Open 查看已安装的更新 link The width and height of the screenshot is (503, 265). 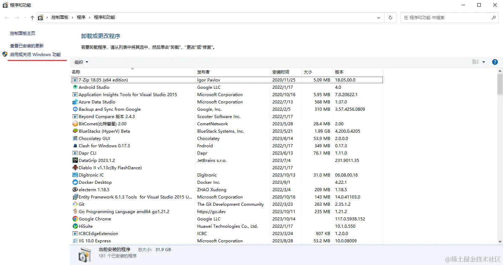click(x=27, y=46)
